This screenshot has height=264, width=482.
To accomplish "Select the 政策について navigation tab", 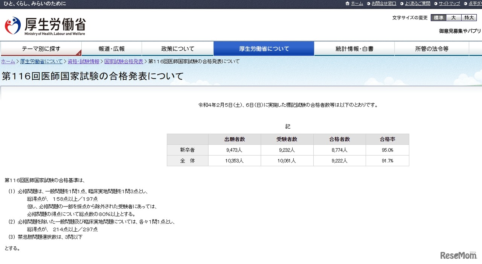I will (177, 49).
